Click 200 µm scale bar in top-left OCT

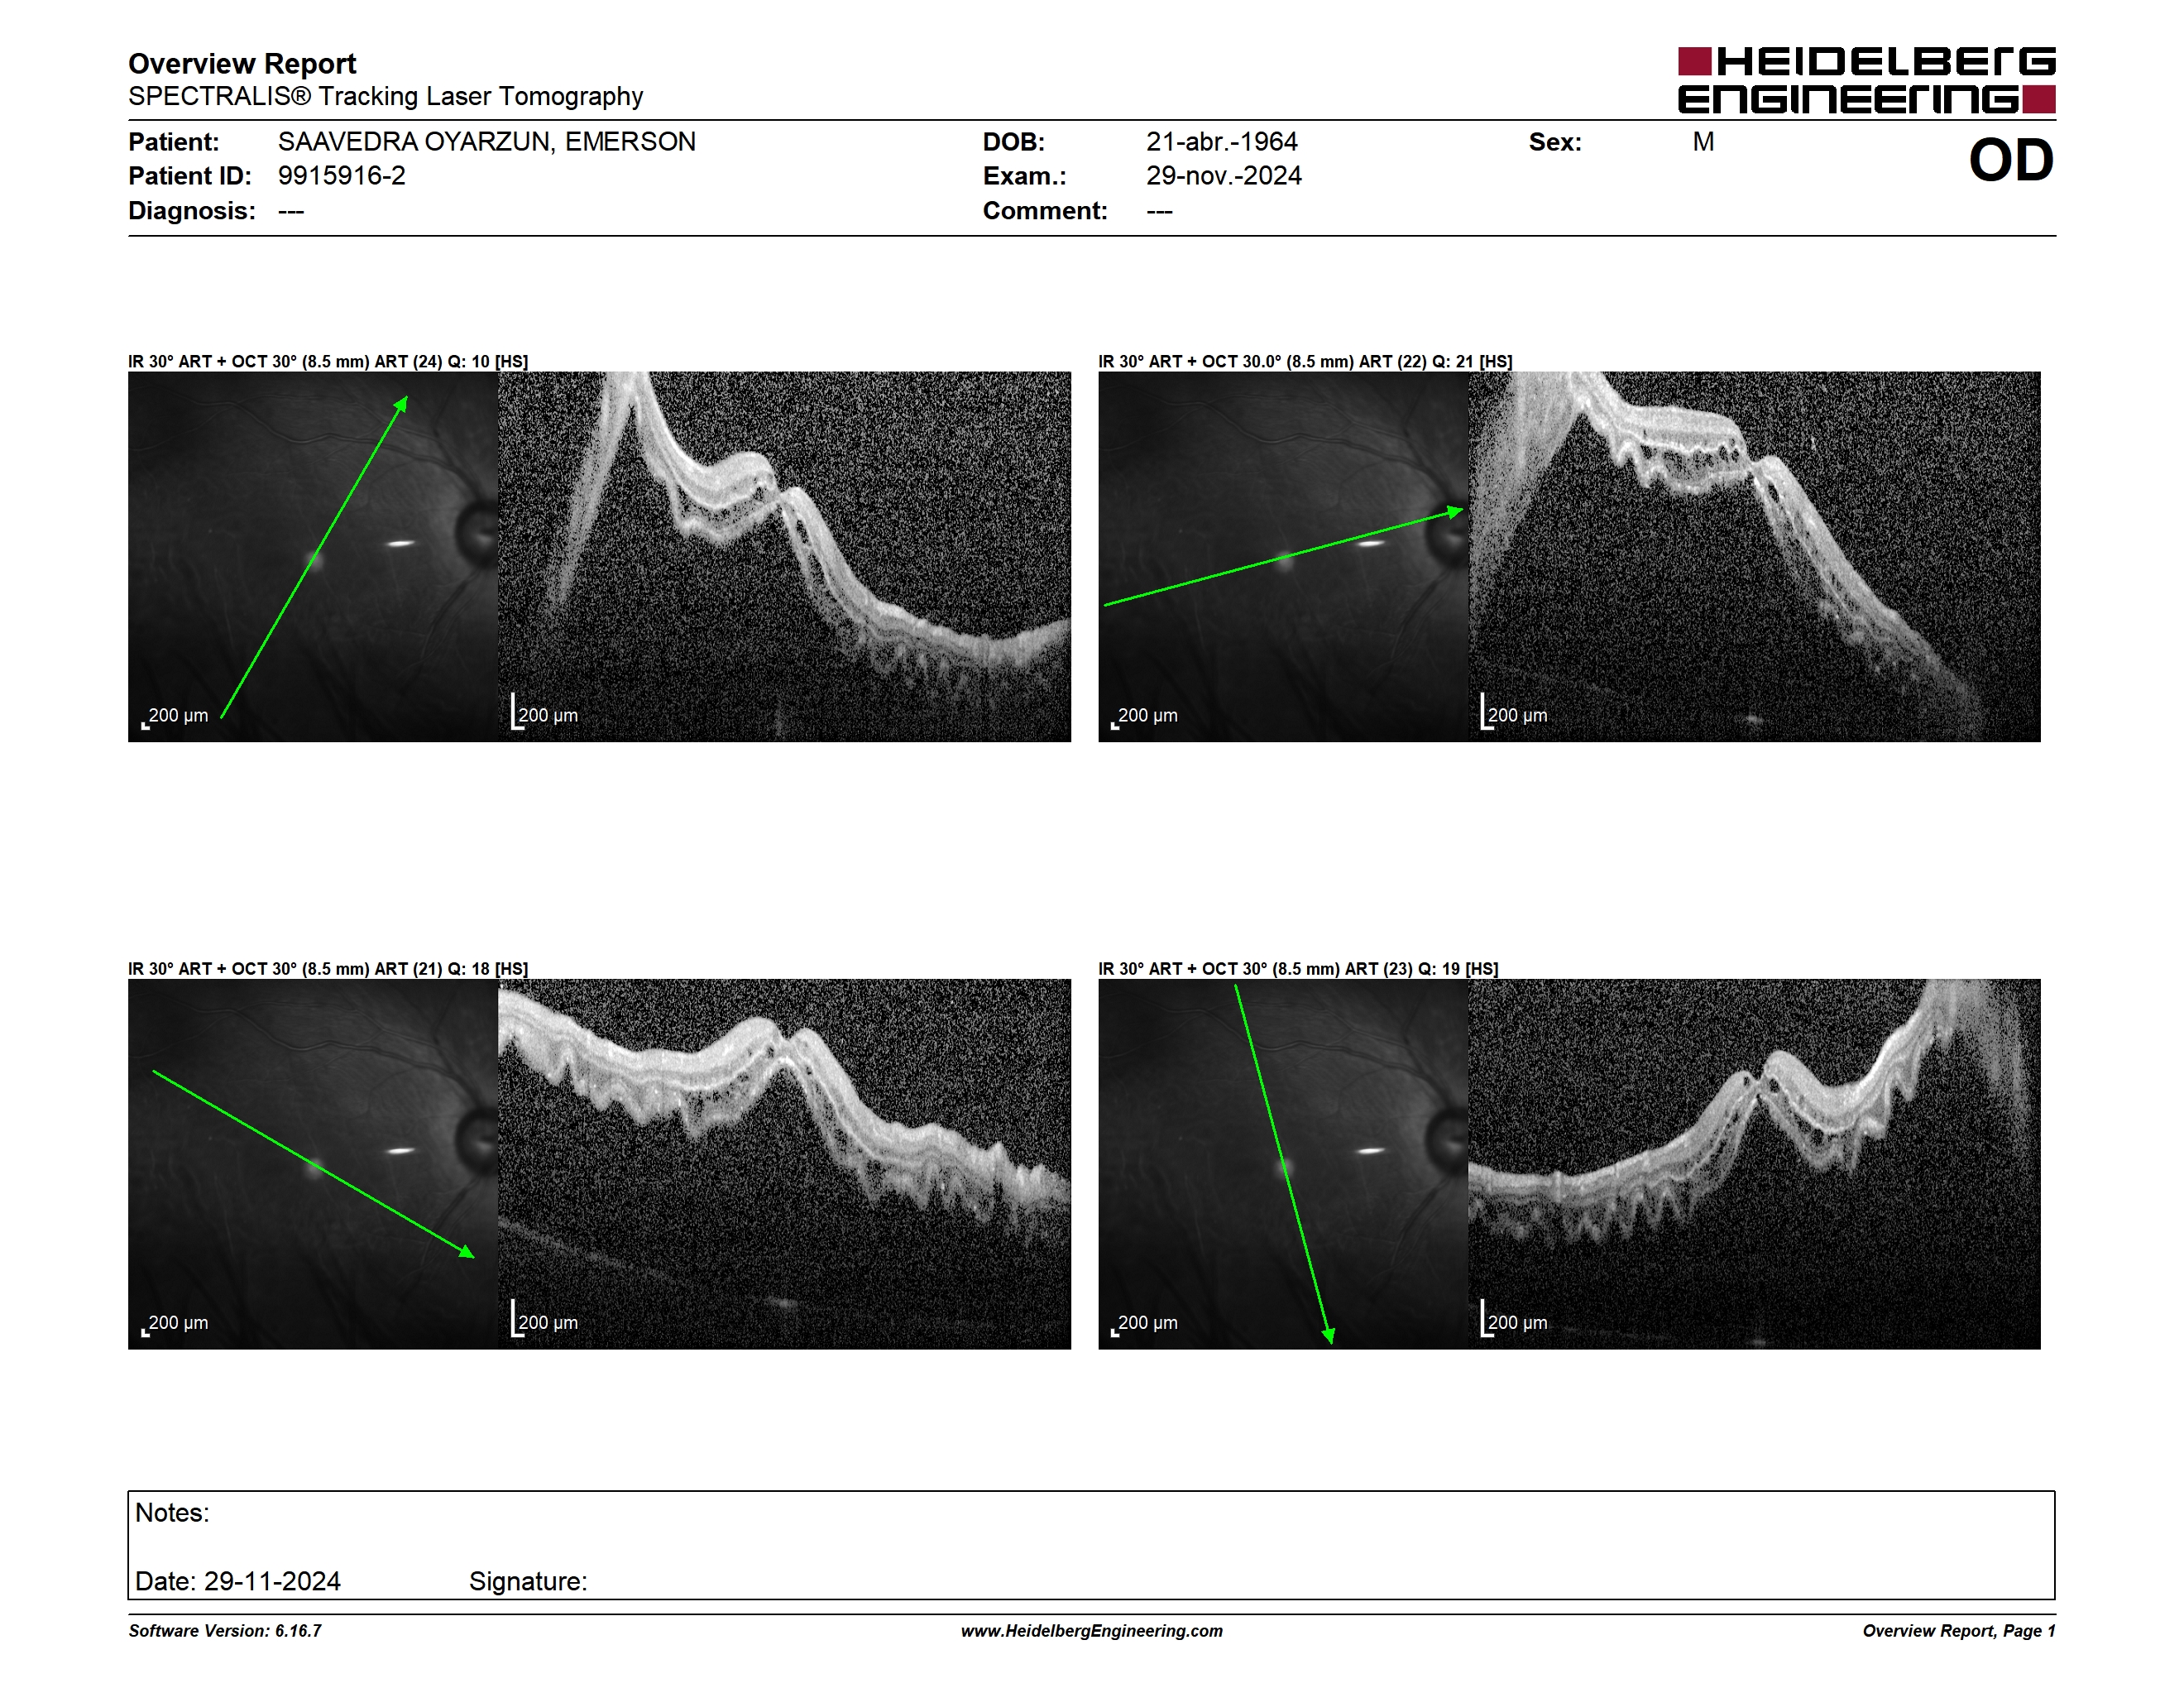click(x=544, y=712)
